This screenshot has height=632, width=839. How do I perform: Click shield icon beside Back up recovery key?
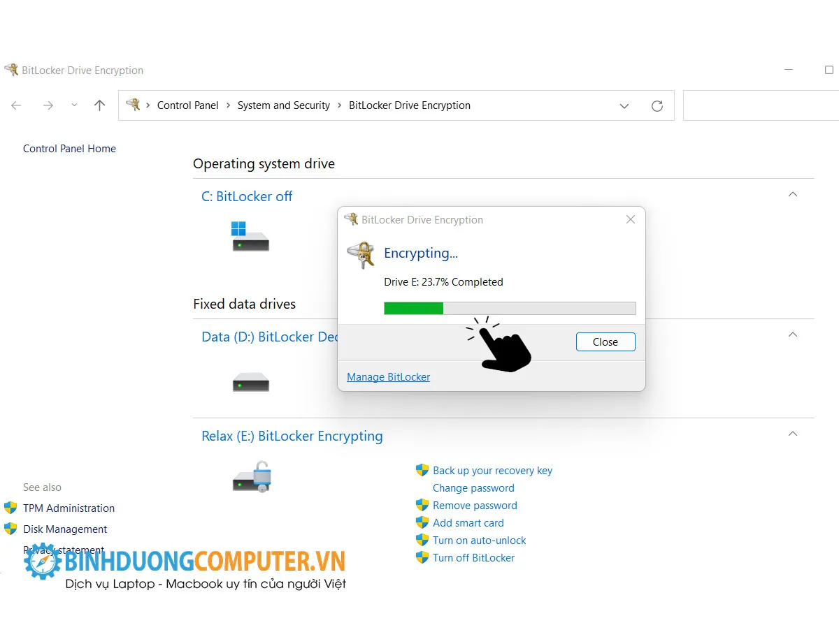[422, 470]
